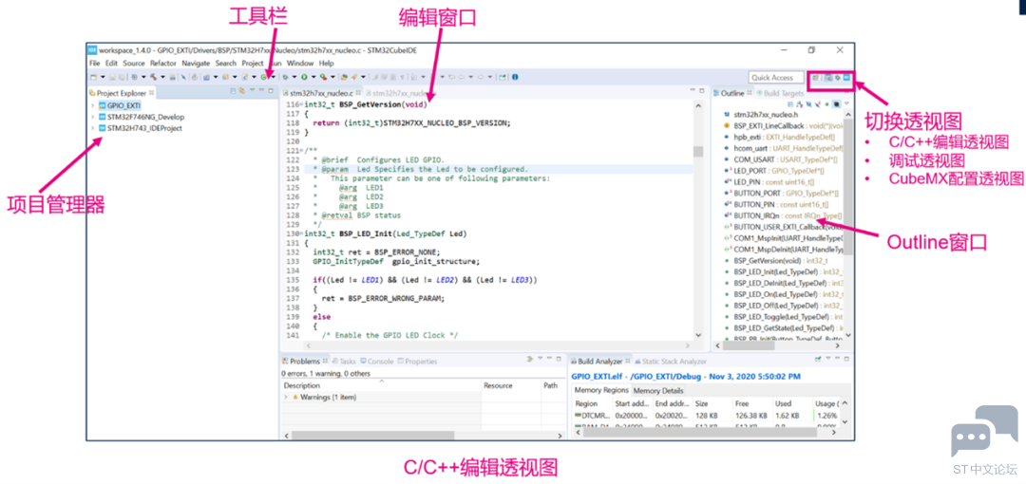Open the Refactor menu
Image resolution: width=1026 pixels, height=484 pixels.
pos(163,64)
